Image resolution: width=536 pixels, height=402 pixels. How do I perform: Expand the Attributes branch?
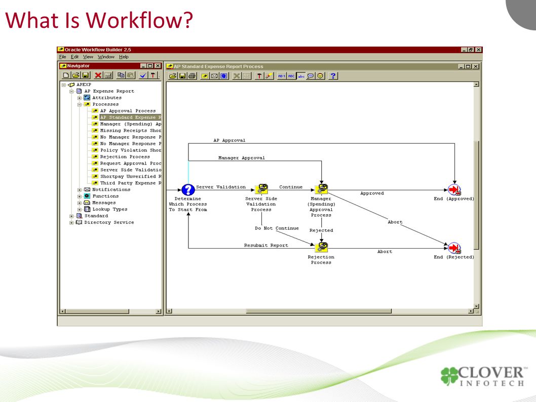coord(80,98)
